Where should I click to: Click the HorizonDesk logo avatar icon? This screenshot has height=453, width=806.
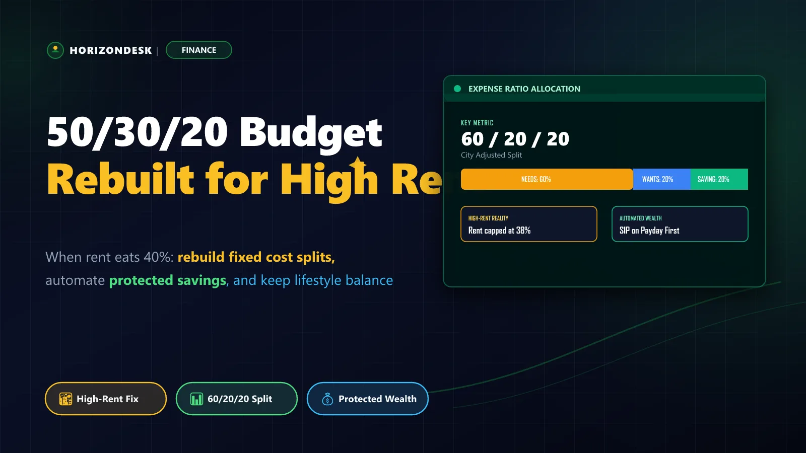pyautogui.click(x=55, y=50)
